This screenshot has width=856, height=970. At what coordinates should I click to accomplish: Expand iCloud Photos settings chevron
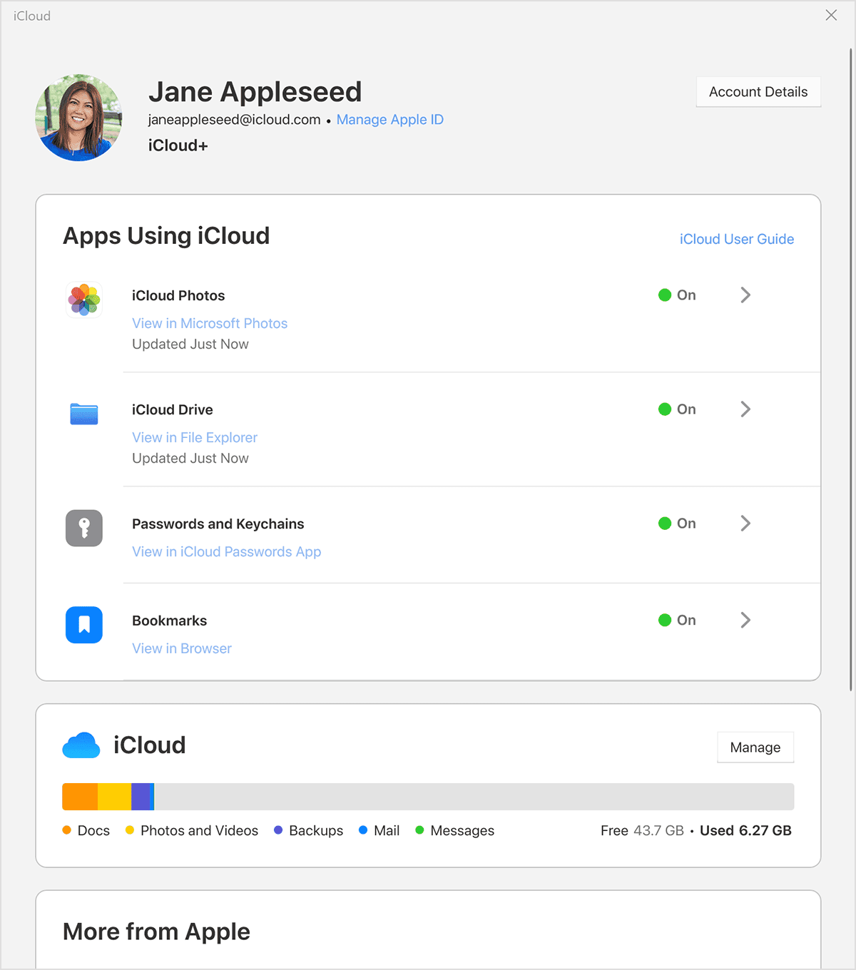tap(745, 295)
